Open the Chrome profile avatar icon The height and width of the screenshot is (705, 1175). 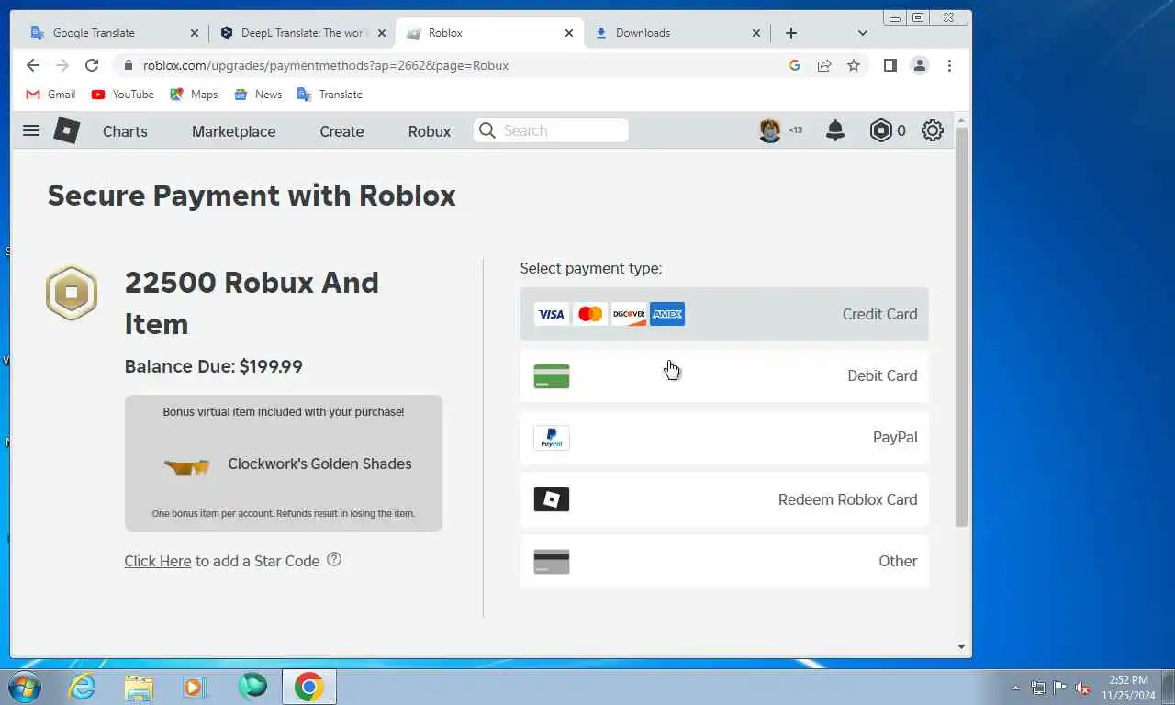tap(919, 65)
